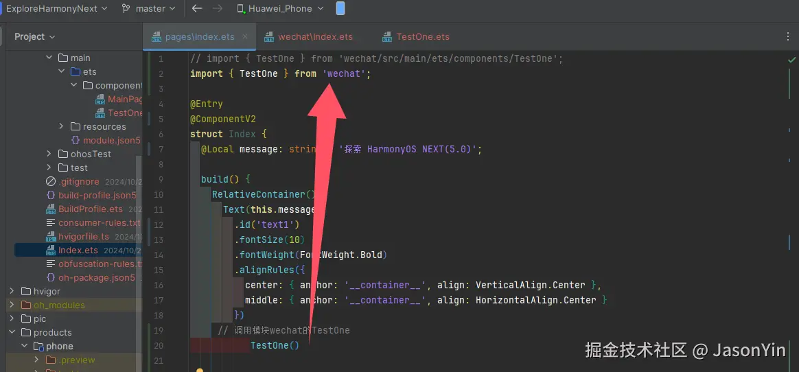Click line number 7 in the gutter

click(x=161, y=150)
